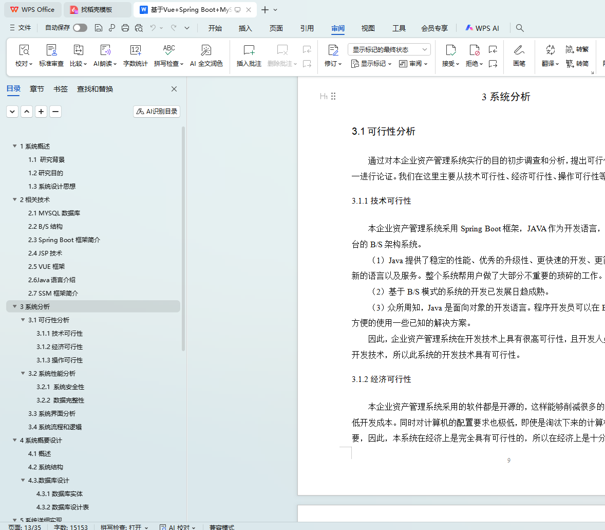Open the 显示标记 dropdown menu

(x=371, y=64)
